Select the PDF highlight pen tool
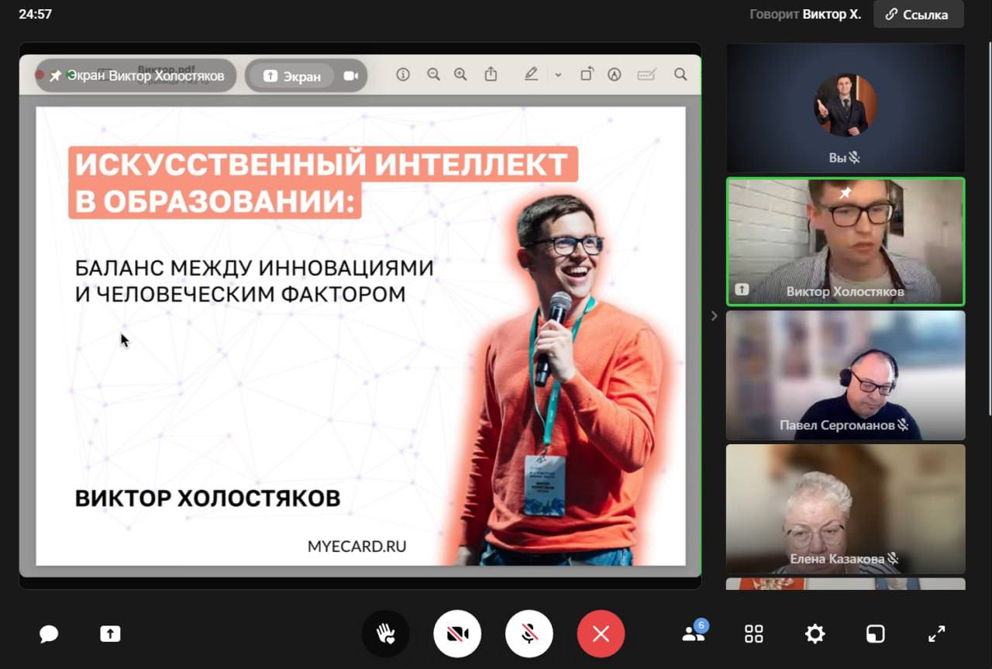This screenshot has width=992, height=669. pyautogui.click(x=531, y=74)
